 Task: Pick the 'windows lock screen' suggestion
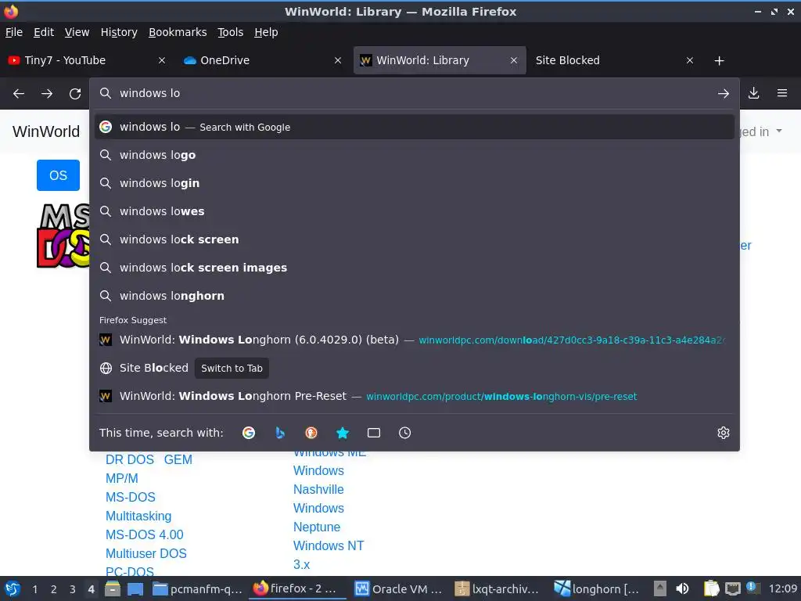[x=415, y=239]
